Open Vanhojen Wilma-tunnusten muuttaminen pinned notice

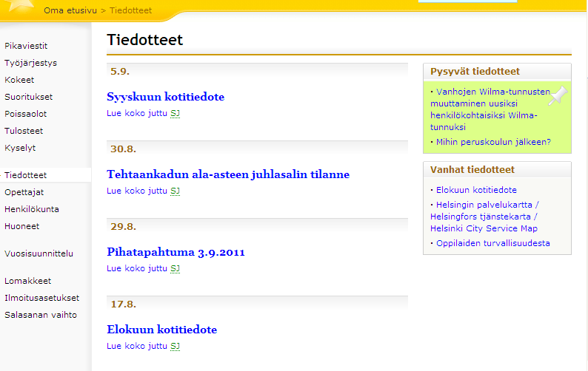point(490,109)
